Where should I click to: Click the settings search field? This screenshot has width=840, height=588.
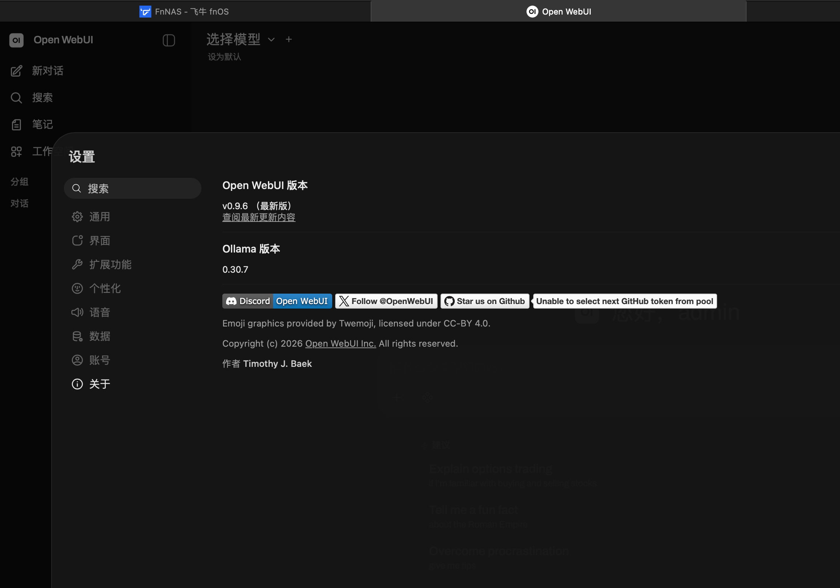(133, 188)
